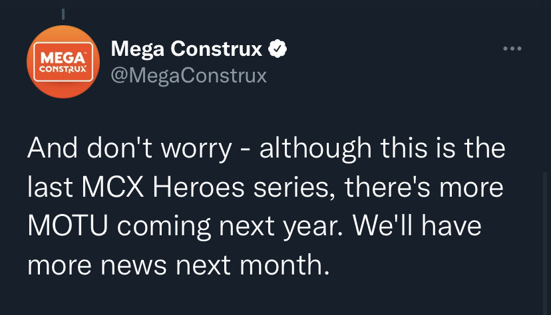Open the Mega Construx orange profile avatar
The width and height of the screenshot is (551, 315).
[x=63, y=62]
